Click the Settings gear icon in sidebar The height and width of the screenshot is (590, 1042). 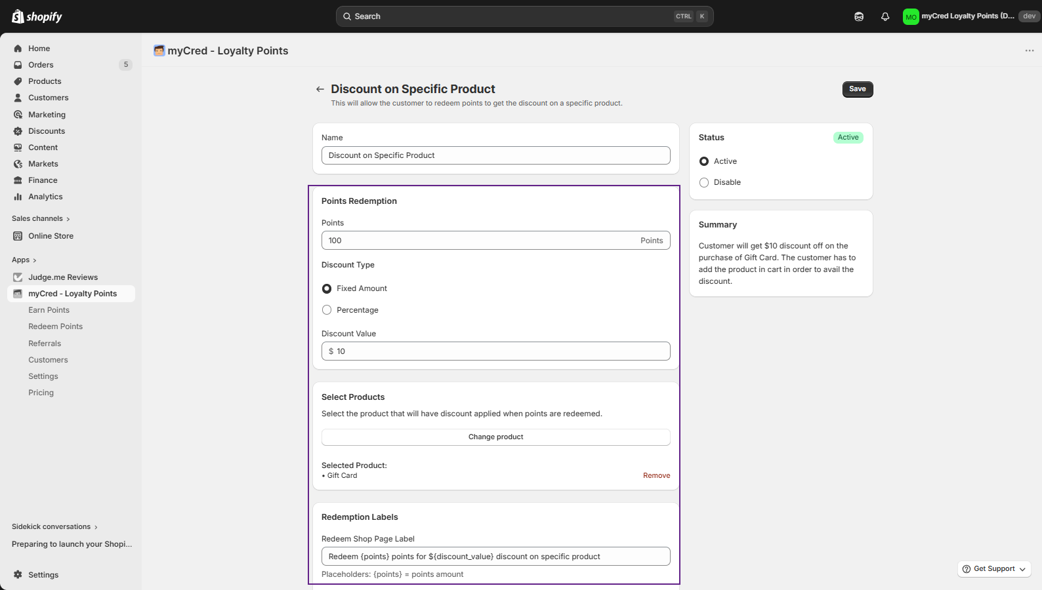click(18, 575)
